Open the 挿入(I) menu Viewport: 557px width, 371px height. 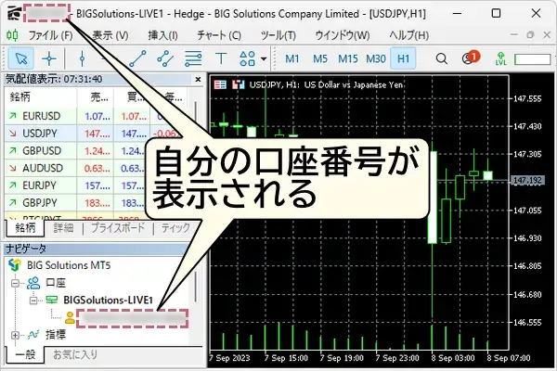tap(162, 35)
